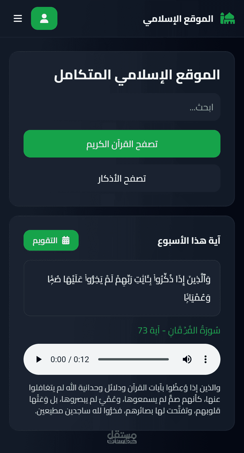
Task: Play the verse audio recitation
Action: [x=39, y=359]
